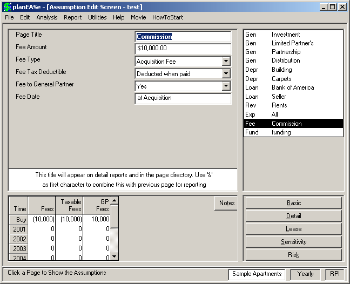Open the Fee Tax Deductible dropdown

226,73
